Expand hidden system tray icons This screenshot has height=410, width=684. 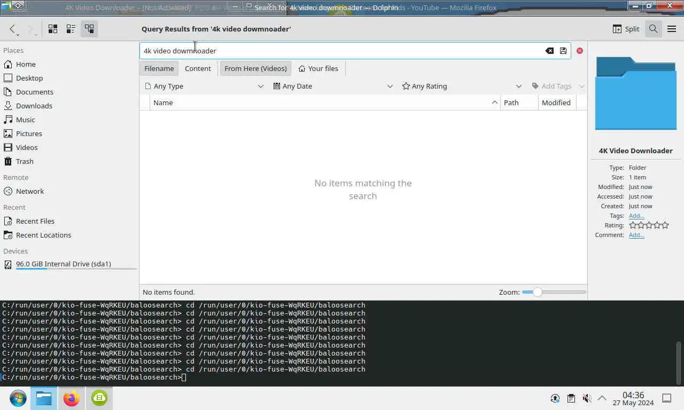pos(602,398)
